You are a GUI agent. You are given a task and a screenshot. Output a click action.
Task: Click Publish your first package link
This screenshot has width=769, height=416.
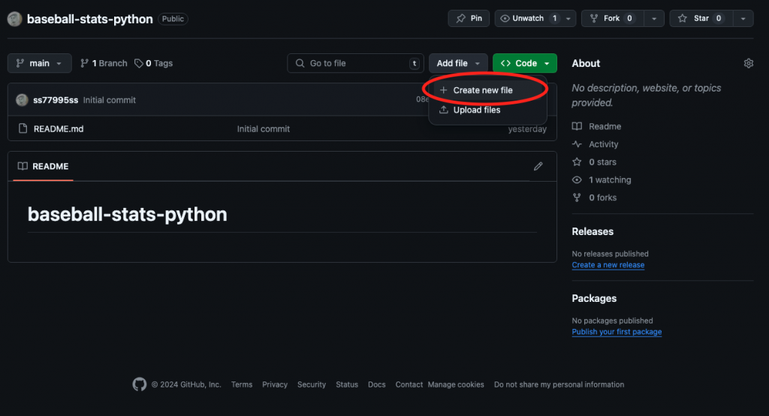(617, 332)
